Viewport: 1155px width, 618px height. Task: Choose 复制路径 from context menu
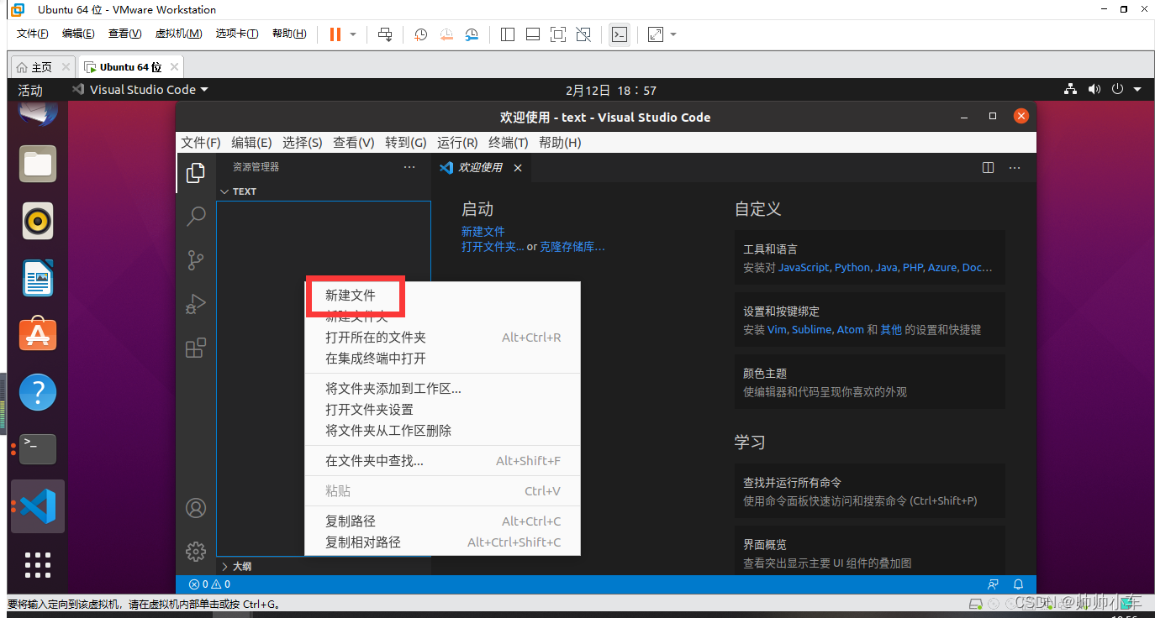click(442, 521)
